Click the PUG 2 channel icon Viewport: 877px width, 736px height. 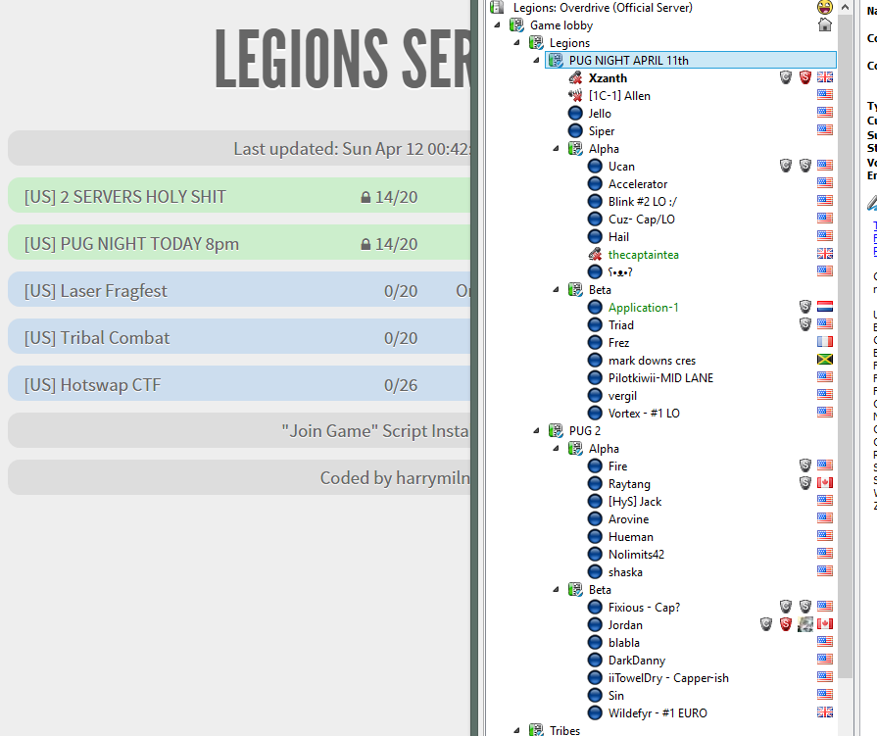click(556, 430)
